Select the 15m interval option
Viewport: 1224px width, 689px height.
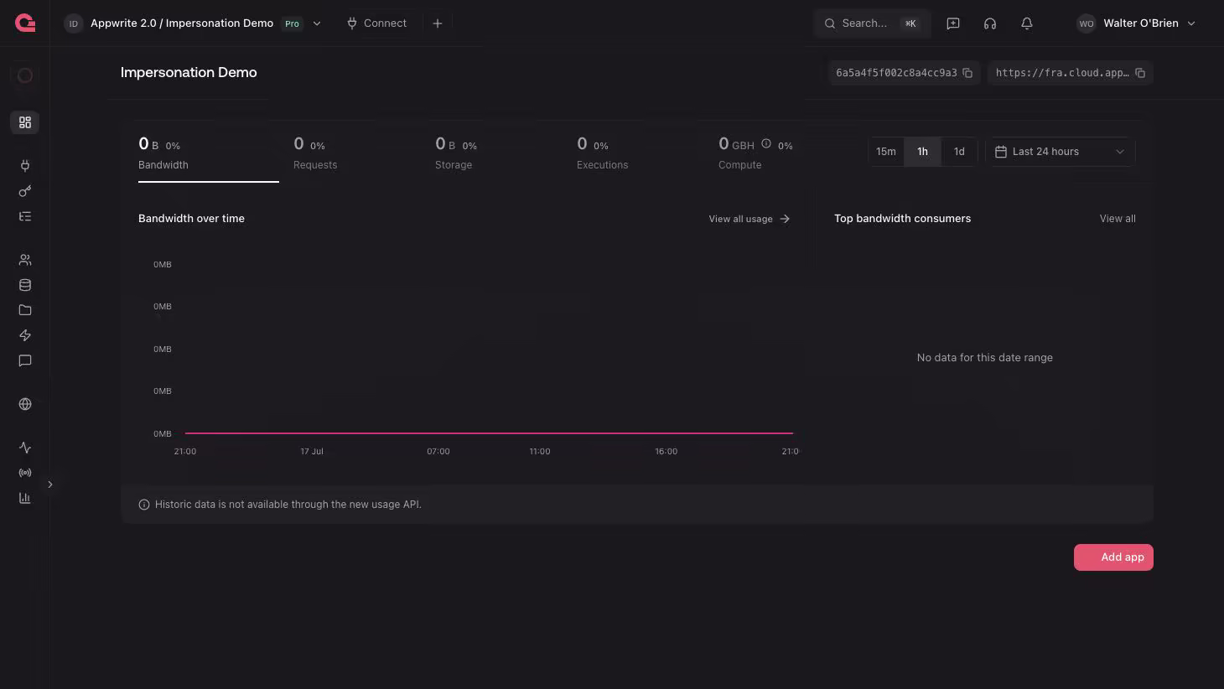click(x=886, y=152)
